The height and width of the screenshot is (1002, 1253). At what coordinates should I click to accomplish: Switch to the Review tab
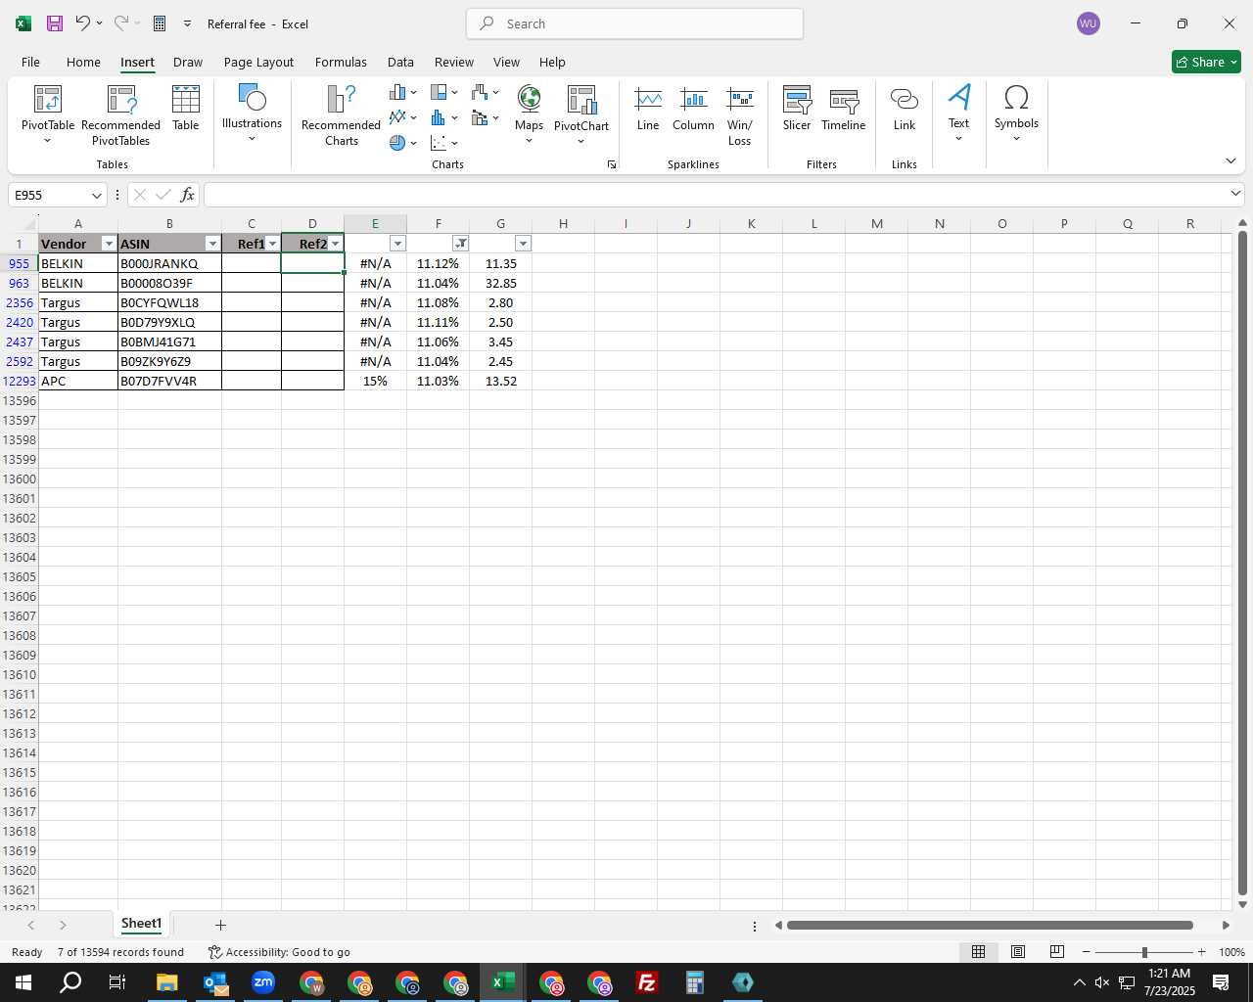454,62
